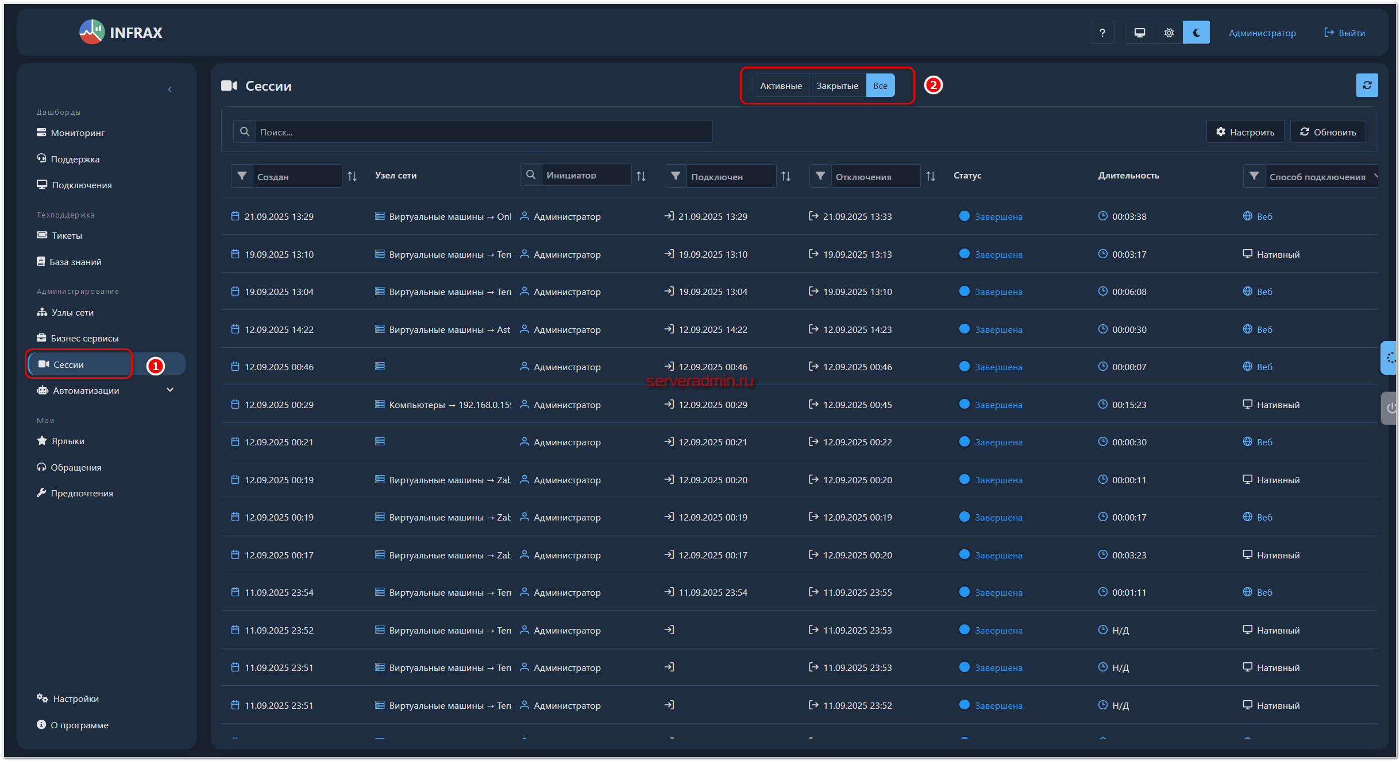Click the Узел сети column header
Viewport: 1400px width, 761px height.
[x=396, y=175]
